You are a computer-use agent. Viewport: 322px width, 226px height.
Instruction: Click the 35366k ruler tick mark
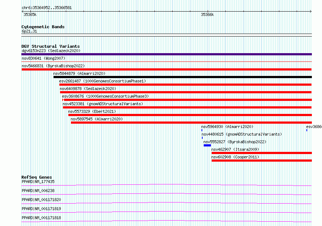click(x=208, y=11)
